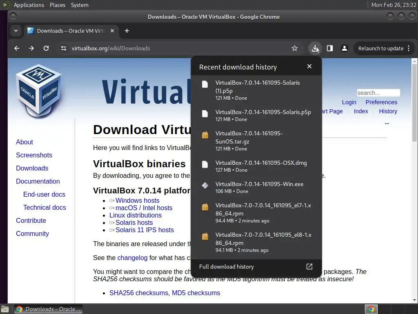The height and width of the screenshot is (314, 418).
Task: Open the About sidebar link
Action: pyautogui.click(x=24, y=142)
